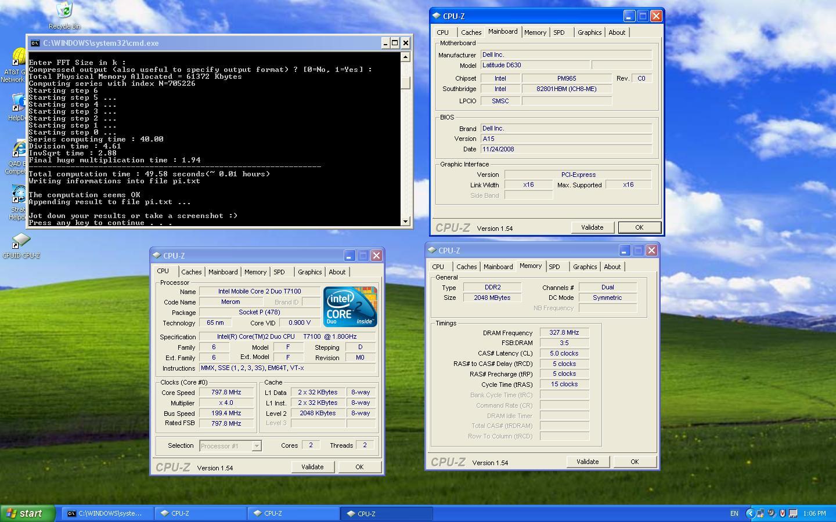Screen dimensions: 836x522
Task: Select CPU tab in Memory window
Action: 438,267
